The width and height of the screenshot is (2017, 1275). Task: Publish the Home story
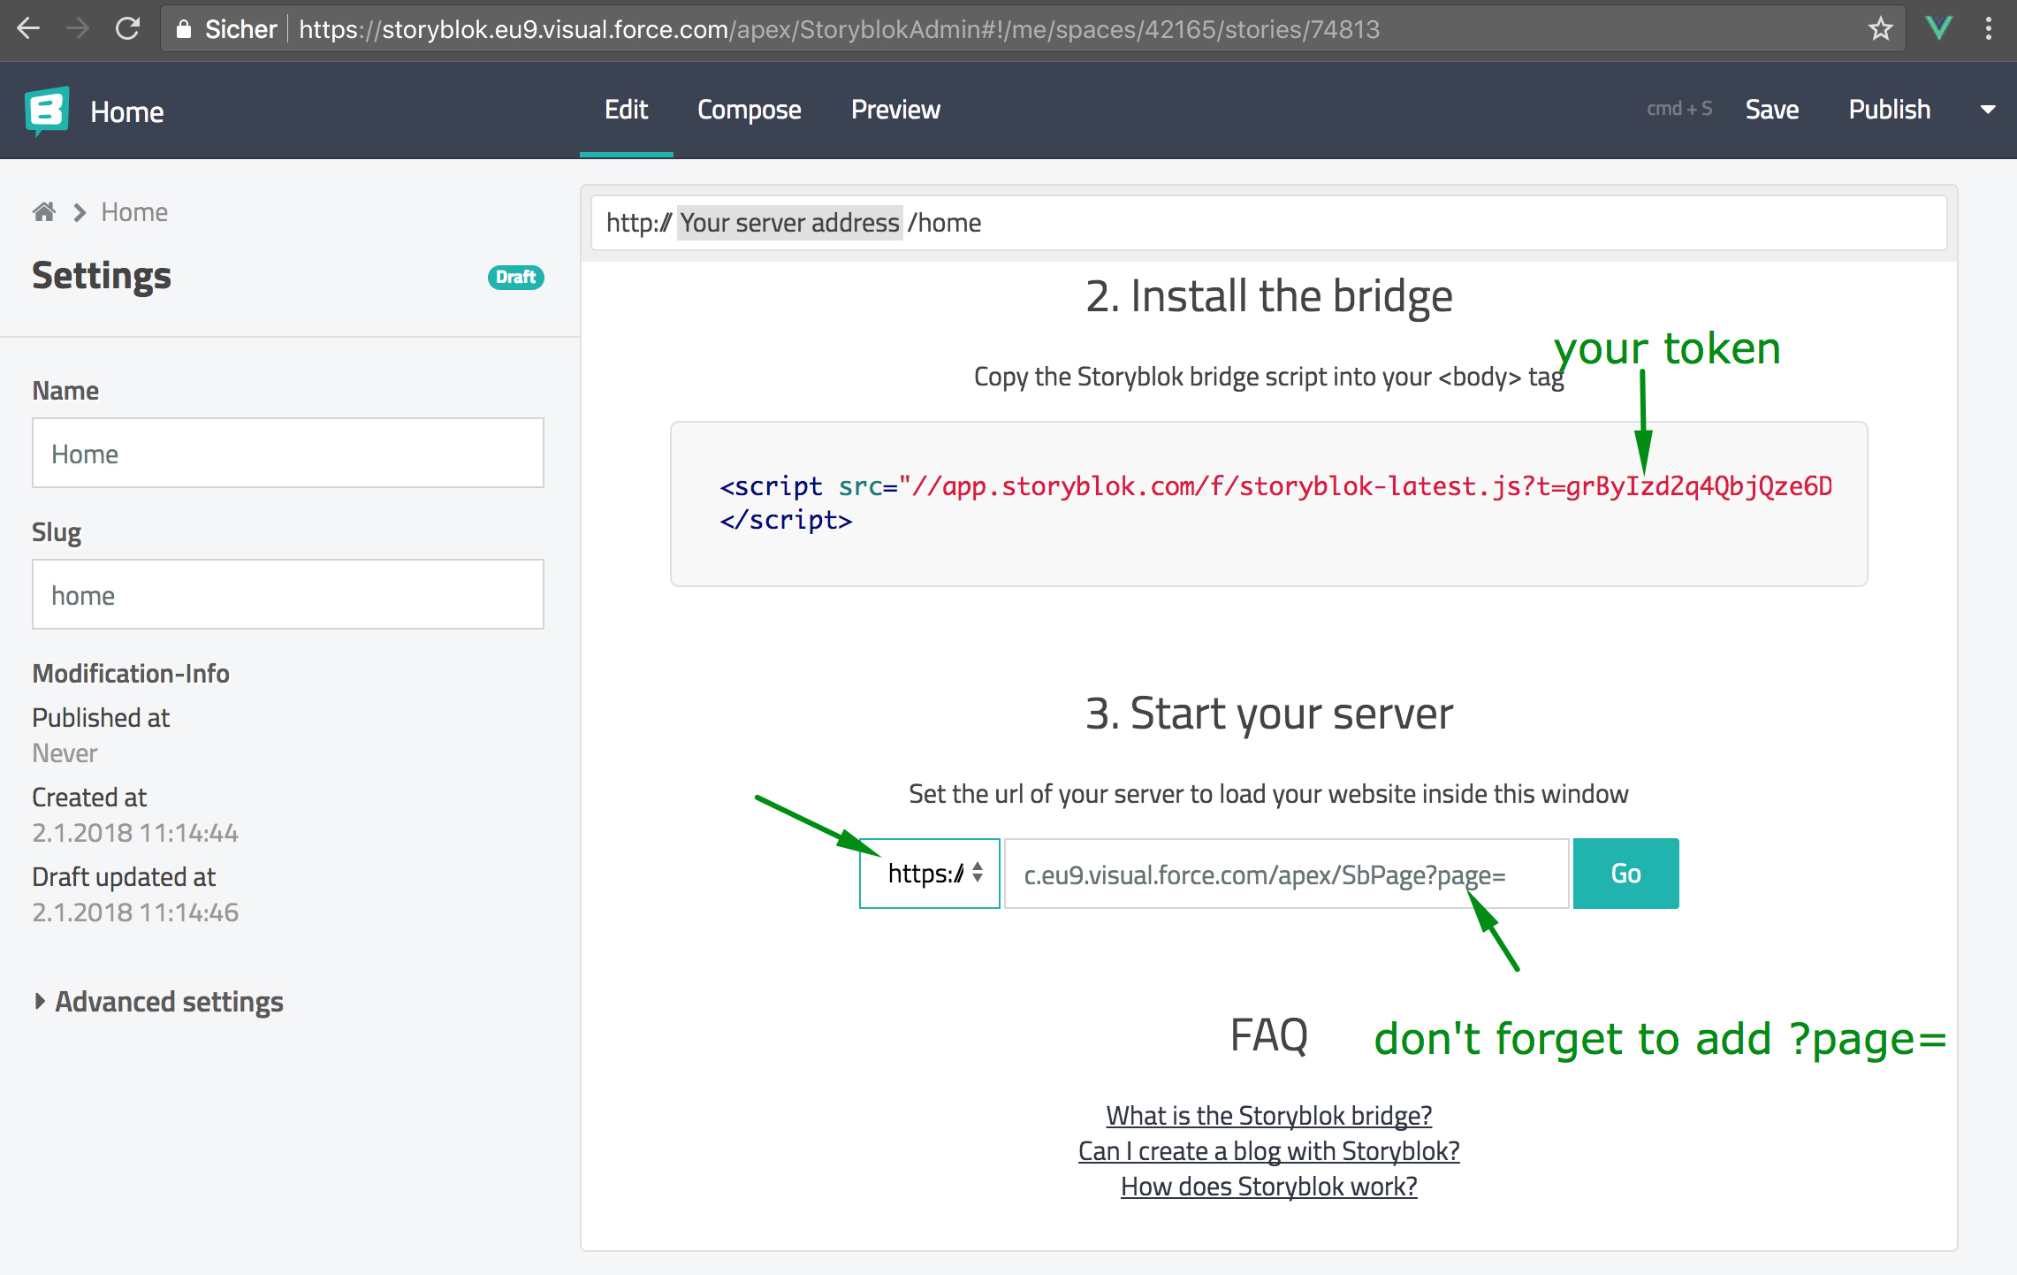(1889, 110)
